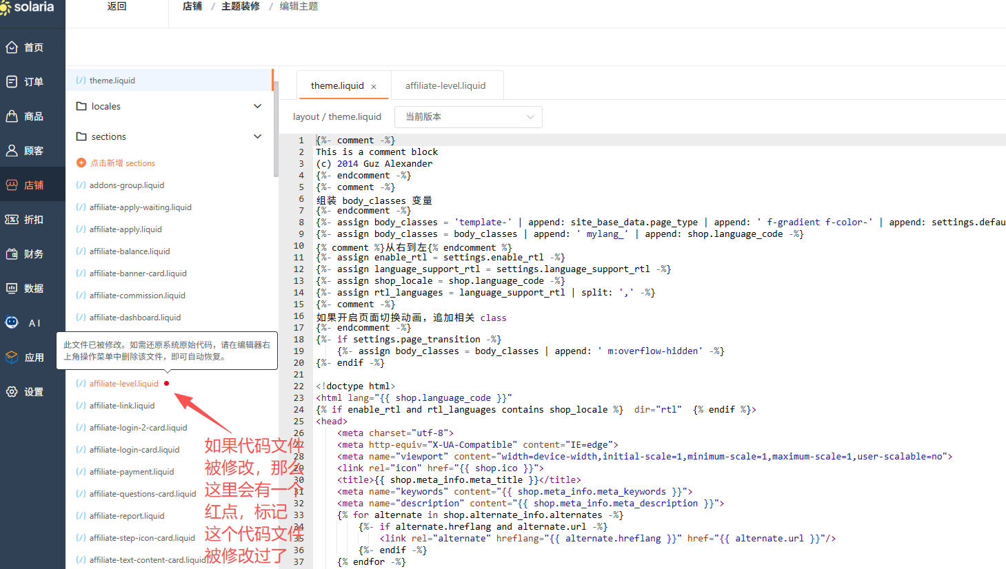Image resolution: width=1006 pixels, height=569 pixels.
Task: Expand the locales folder chevron
Action: (258, 106)
